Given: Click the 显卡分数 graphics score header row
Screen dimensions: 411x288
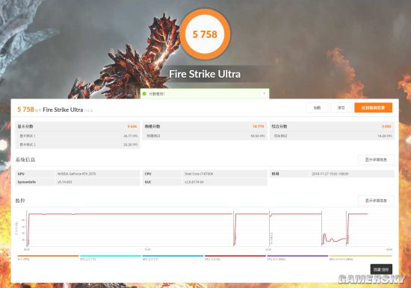Looking at the screenshot, I should [x=77, y=126].
